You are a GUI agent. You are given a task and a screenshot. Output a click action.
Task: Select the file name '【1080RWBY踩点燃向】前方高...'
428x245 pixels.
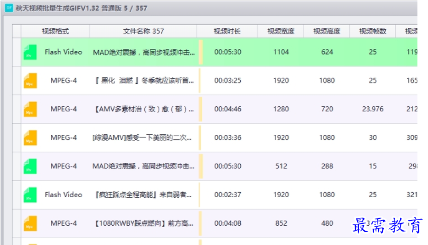pos(144,223)
